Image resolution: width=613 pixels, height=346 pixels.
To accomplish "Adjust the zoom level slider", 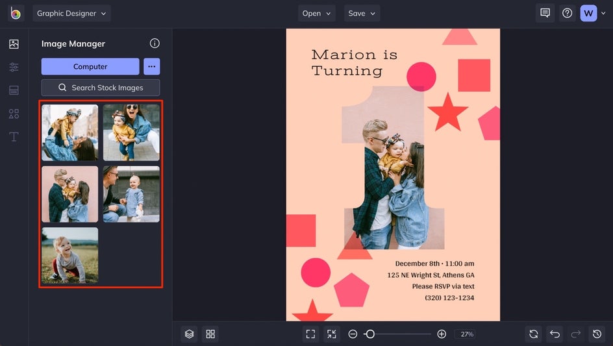I will (370, 334).
